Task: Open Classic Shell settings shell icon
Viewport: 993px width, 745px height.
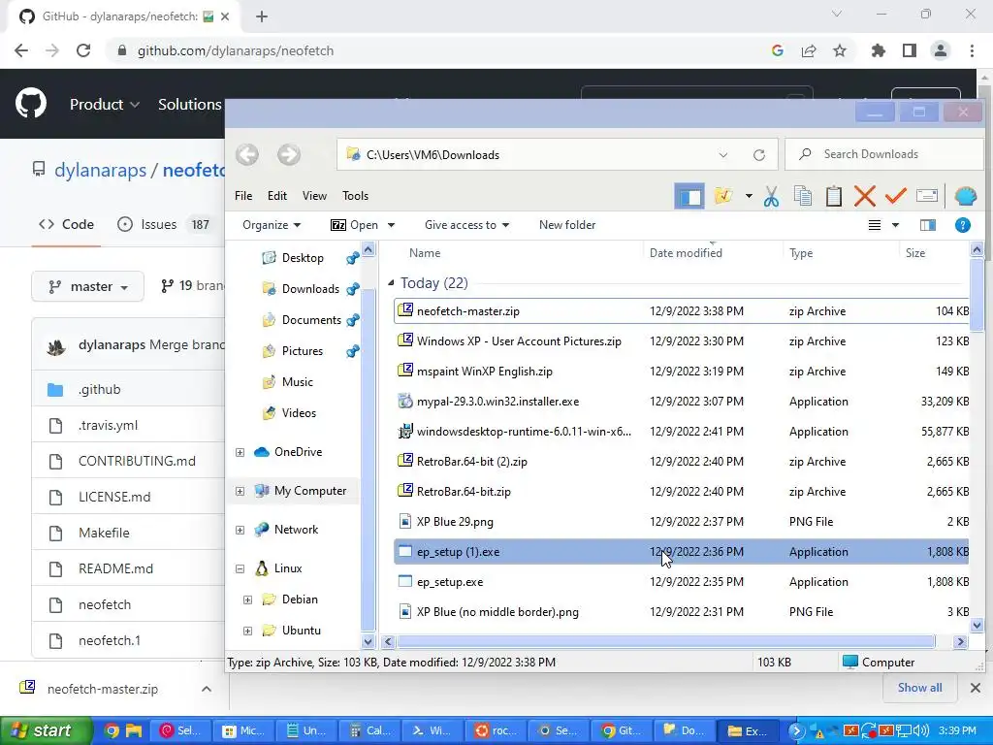Action: 965,196
